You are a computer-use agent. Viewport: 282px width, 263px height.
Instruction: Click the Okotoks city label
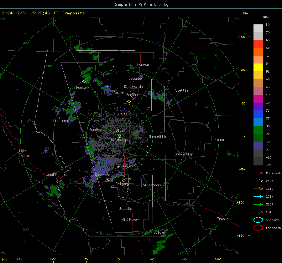125,209
